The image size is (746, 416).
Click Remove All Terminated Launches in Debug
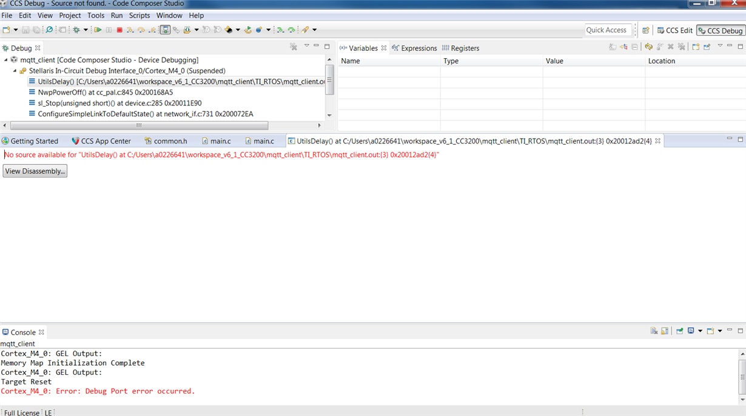294,47
